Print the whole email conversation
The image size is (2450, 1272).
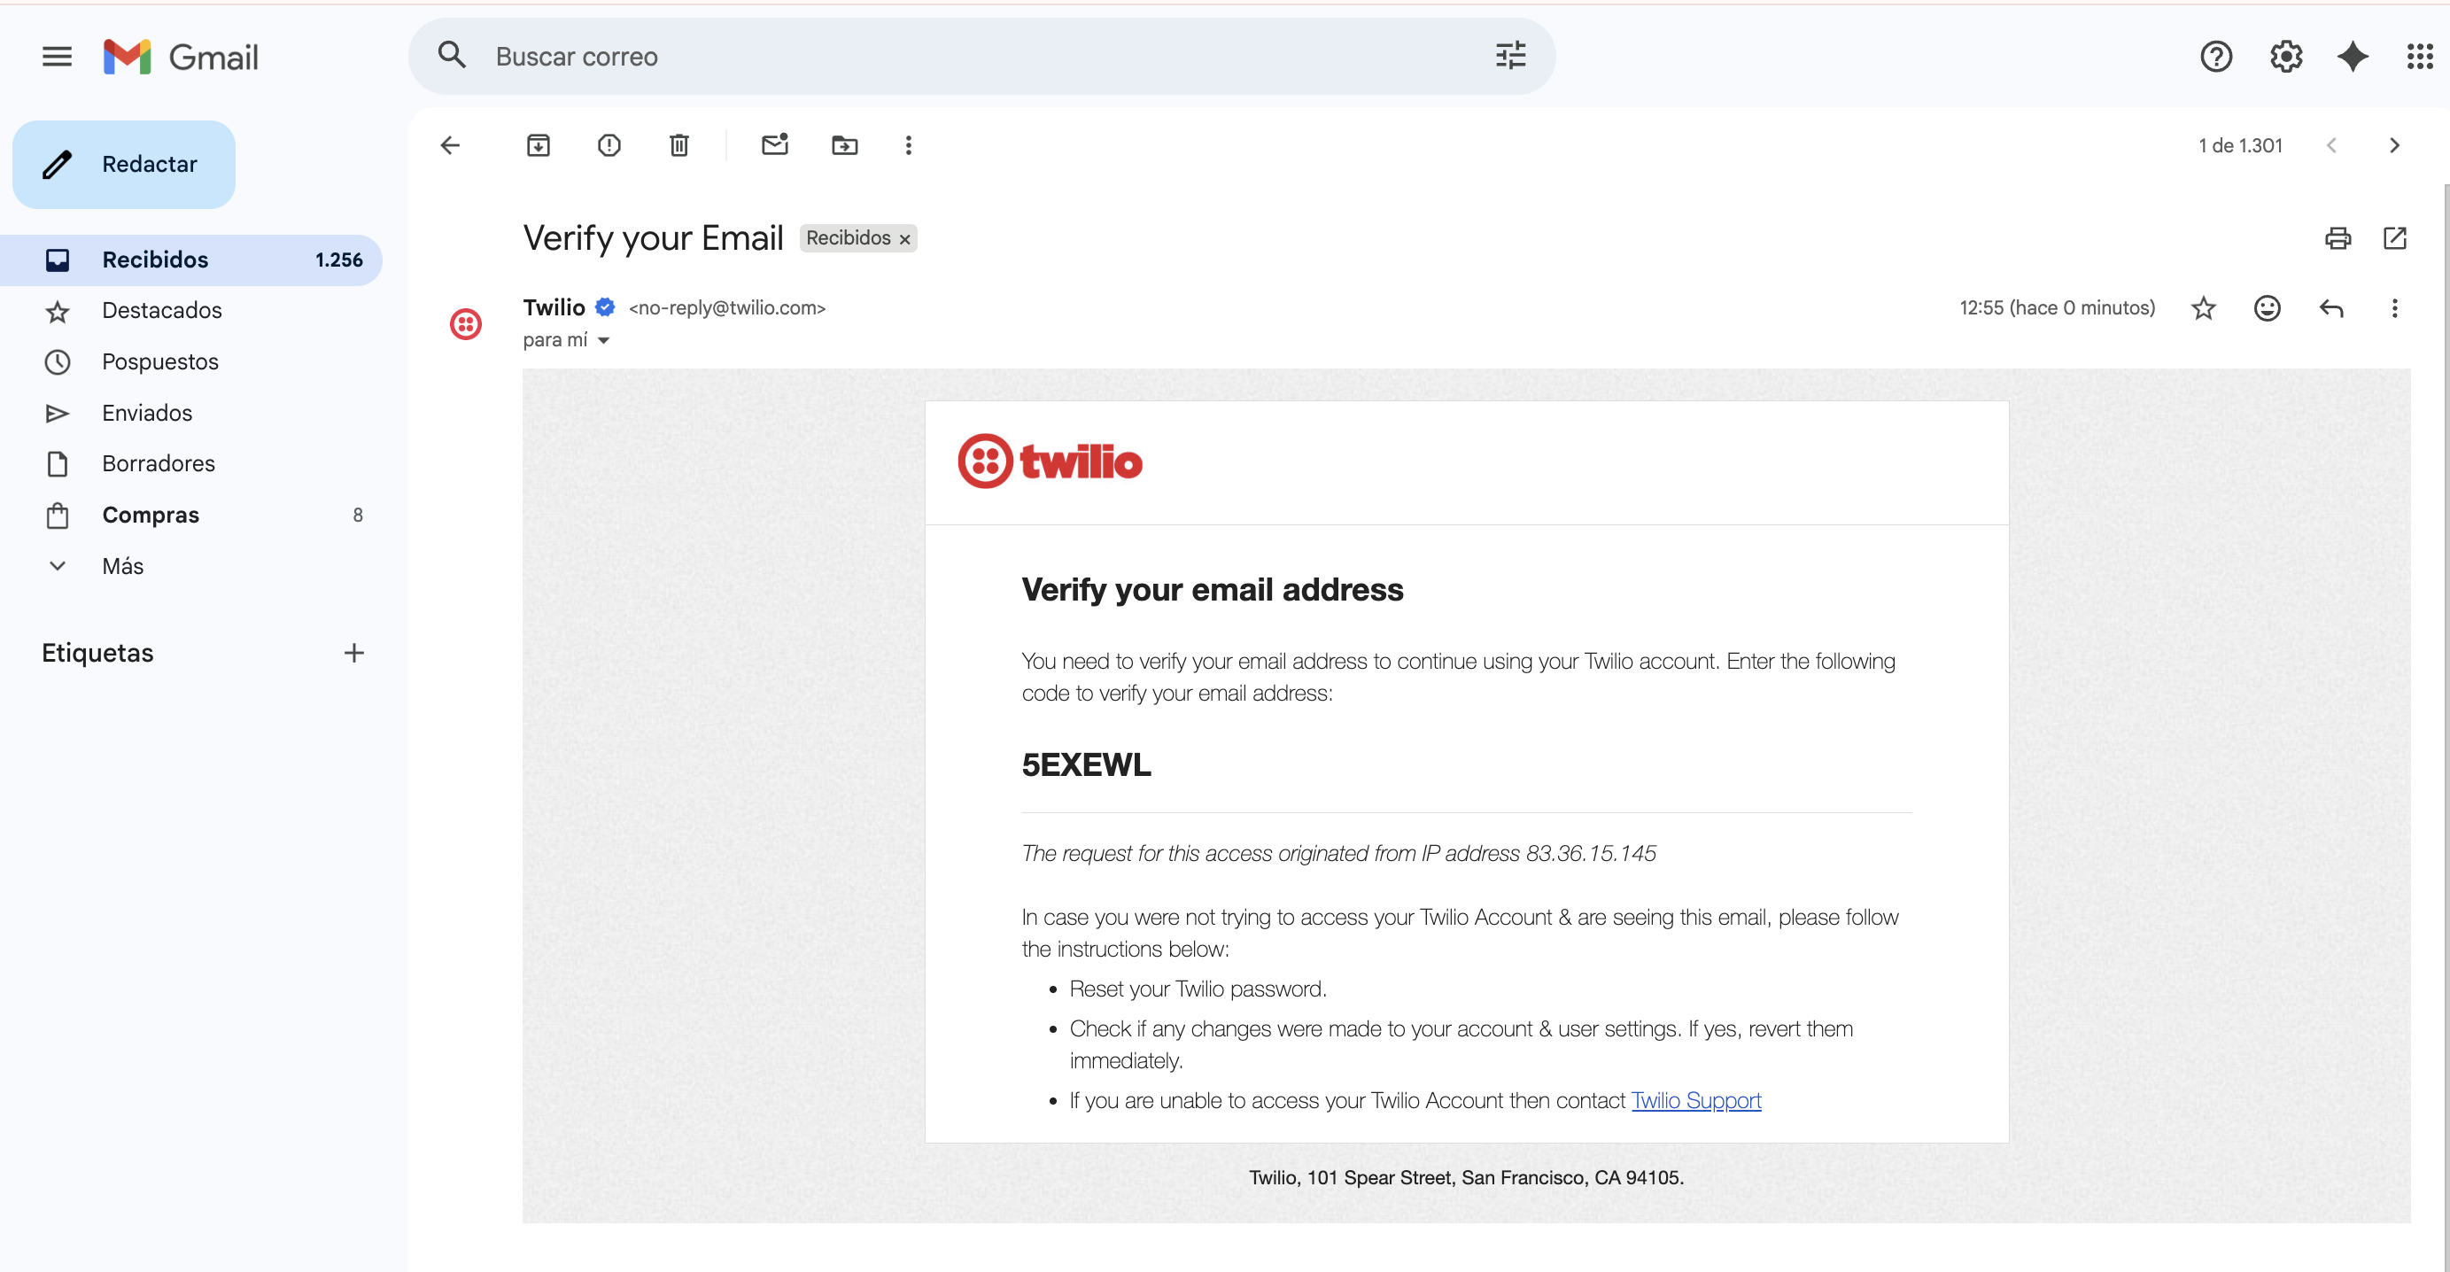[x=2338, y=238]
